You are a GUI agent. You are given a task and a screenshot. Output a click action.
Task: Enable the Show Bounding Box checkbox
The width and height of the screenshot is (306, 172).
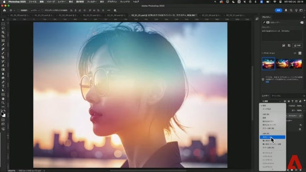coord(42,10)
